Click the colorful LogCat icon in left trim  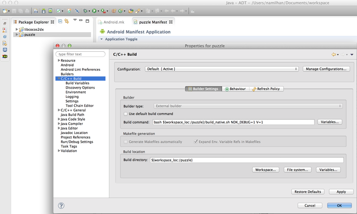[x=5, y=56]
